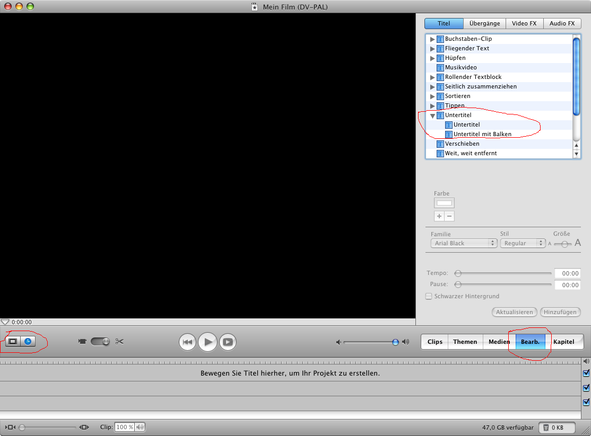Image resolution: width=591 pixels, height=436 pixels.
Task: Collapse the Untertitel disclosure triangle
Action: tap(432, 115)
